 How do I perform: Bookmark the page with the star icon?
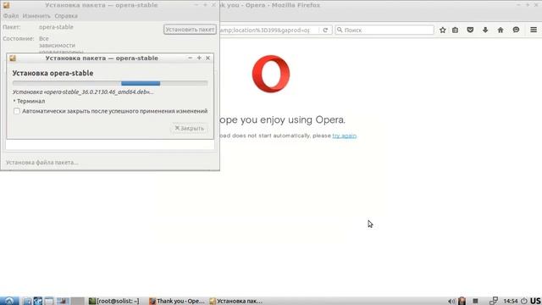[x=442, y=30]
